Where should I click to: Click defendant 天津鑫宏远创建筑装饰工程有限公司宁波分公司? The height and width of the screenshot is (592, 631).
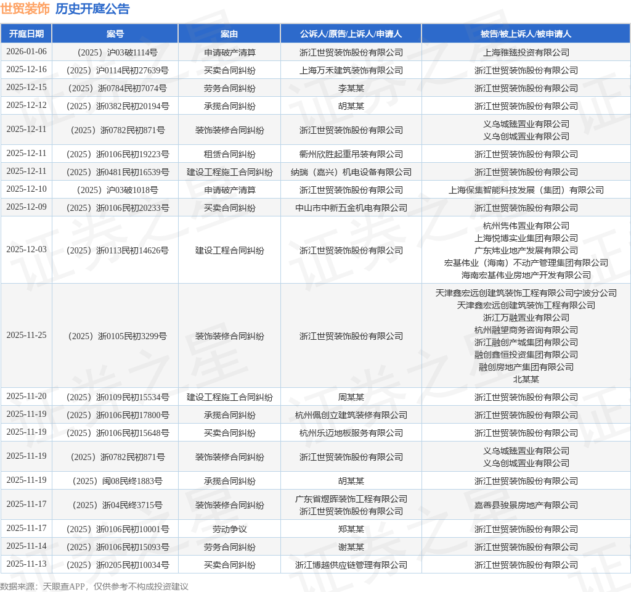(526, 293)
